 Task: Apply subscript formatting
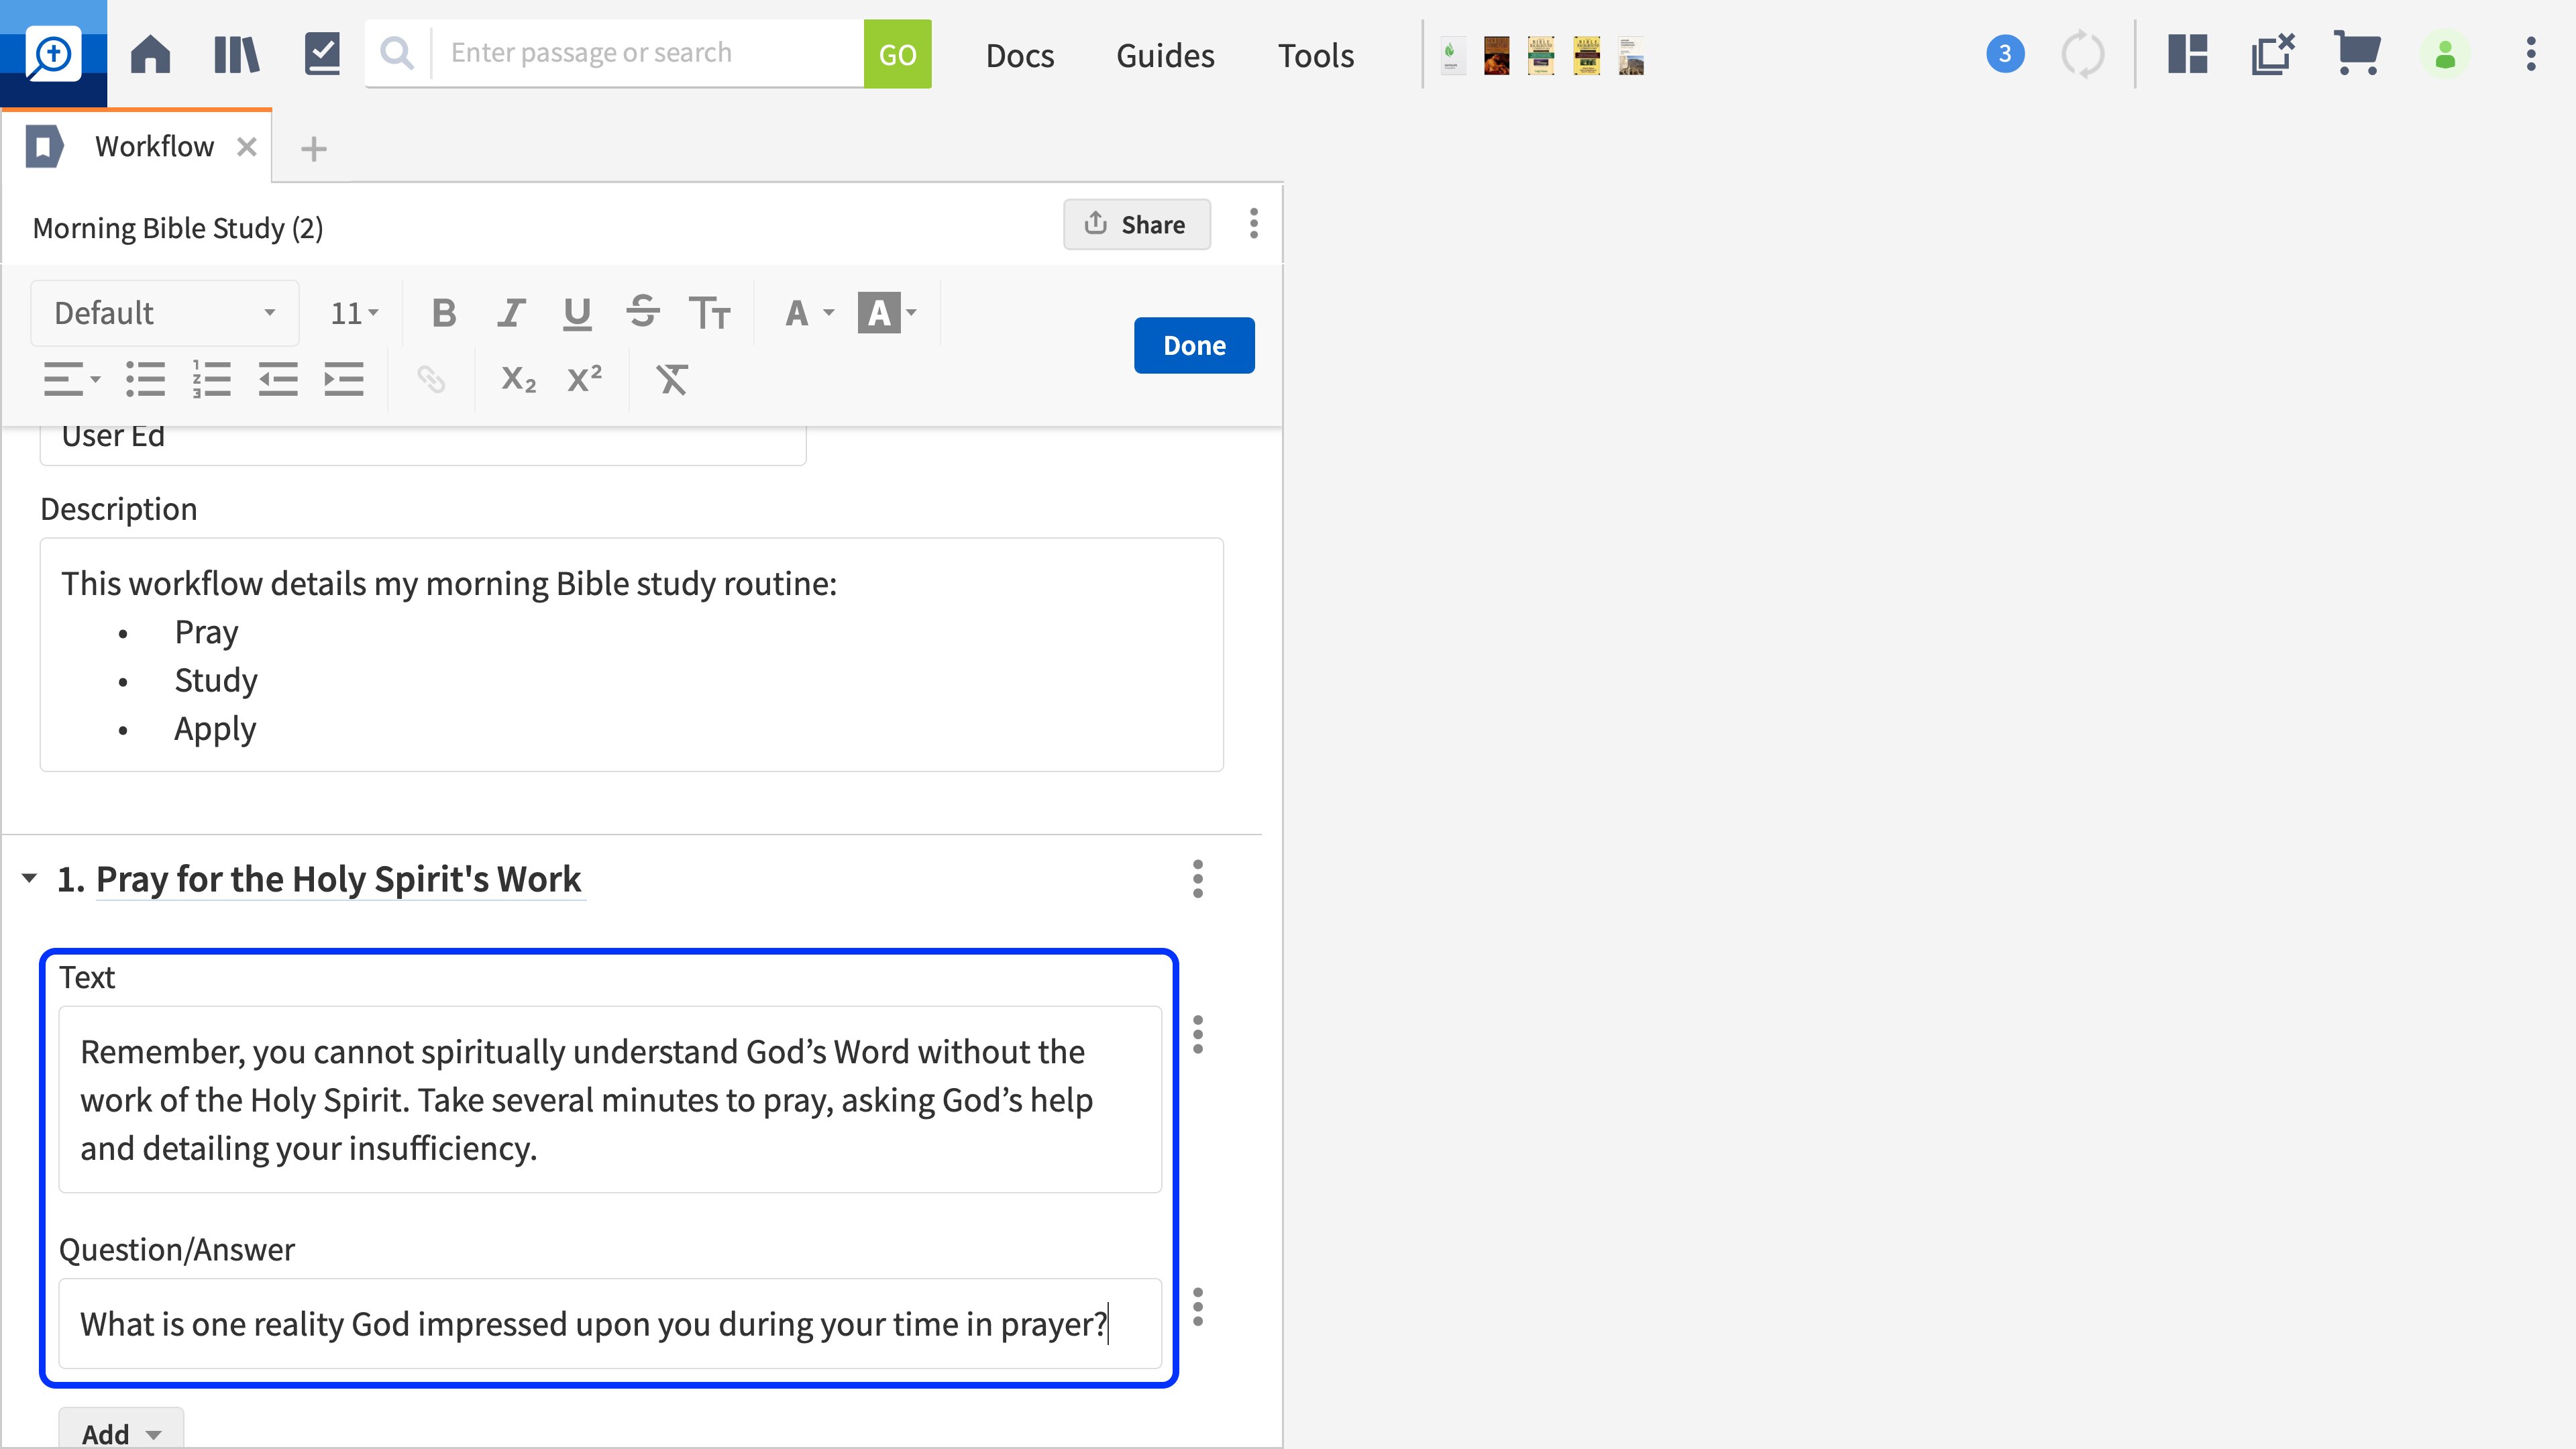click(518, 379)
